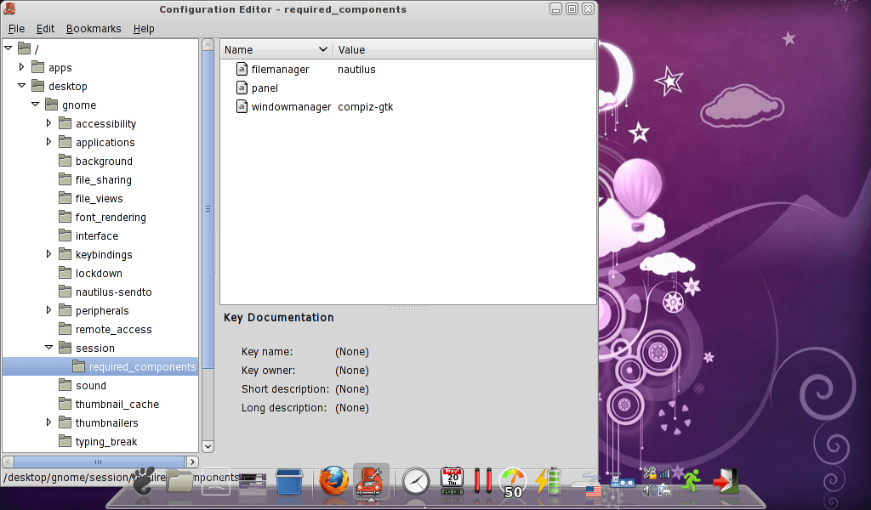Screen dimensions: 871x510
Task: Click the Configuration Editor dock icon
Action: coord(371,481)
